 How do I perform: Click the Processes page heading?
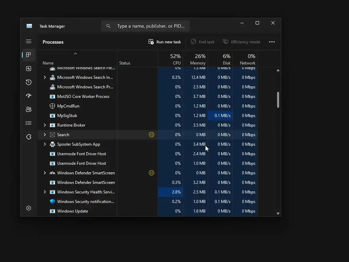coord(53,42)
